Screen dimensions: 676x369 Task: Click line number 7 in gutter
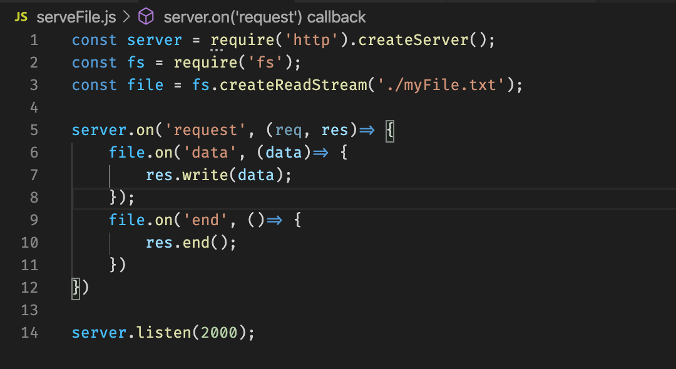(x=34, y=175)
